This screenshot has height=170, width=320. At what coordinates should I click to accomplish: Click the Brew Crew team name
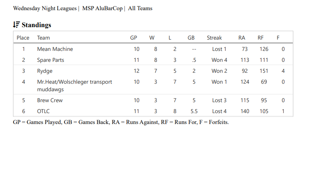pos(50,100)
